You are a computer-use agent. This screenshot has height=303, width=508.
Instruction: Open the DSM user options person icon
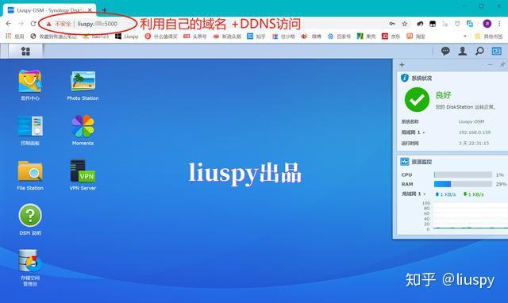tap(462, 51)
